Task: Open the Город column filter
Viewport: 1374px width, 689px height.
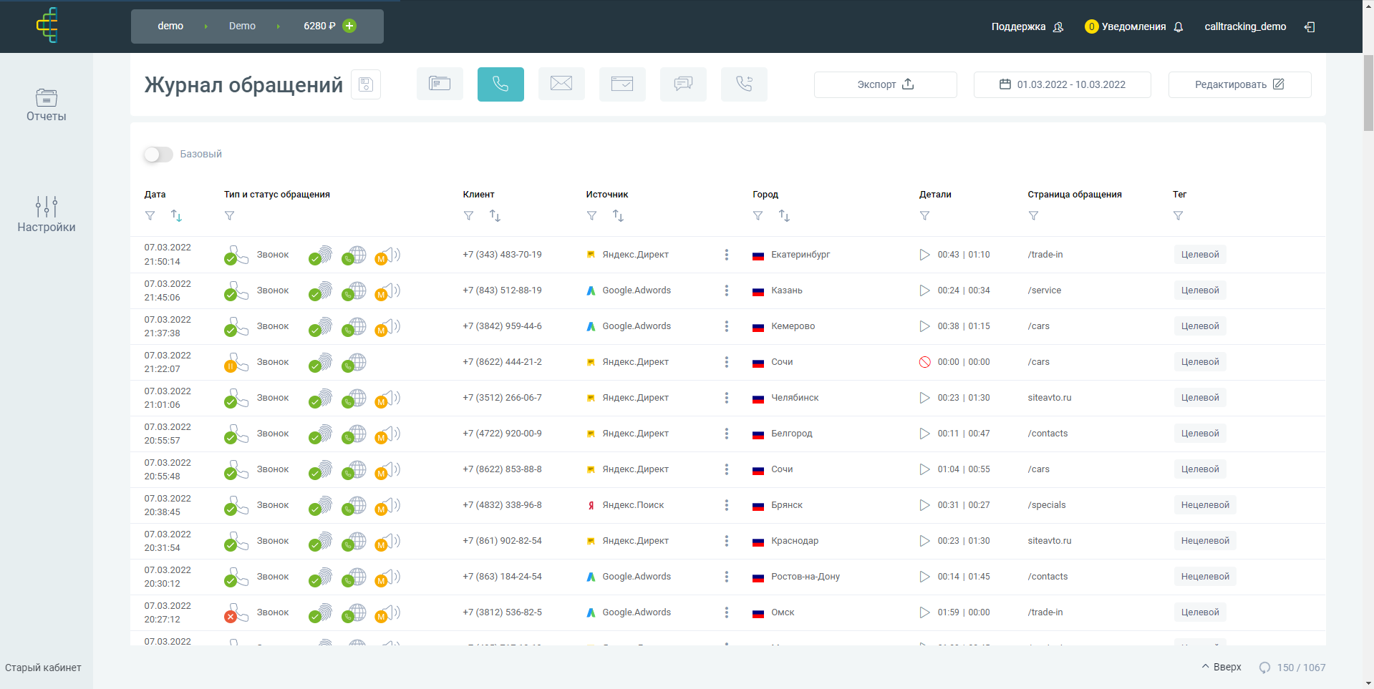Action: click(x=758, y=215)
